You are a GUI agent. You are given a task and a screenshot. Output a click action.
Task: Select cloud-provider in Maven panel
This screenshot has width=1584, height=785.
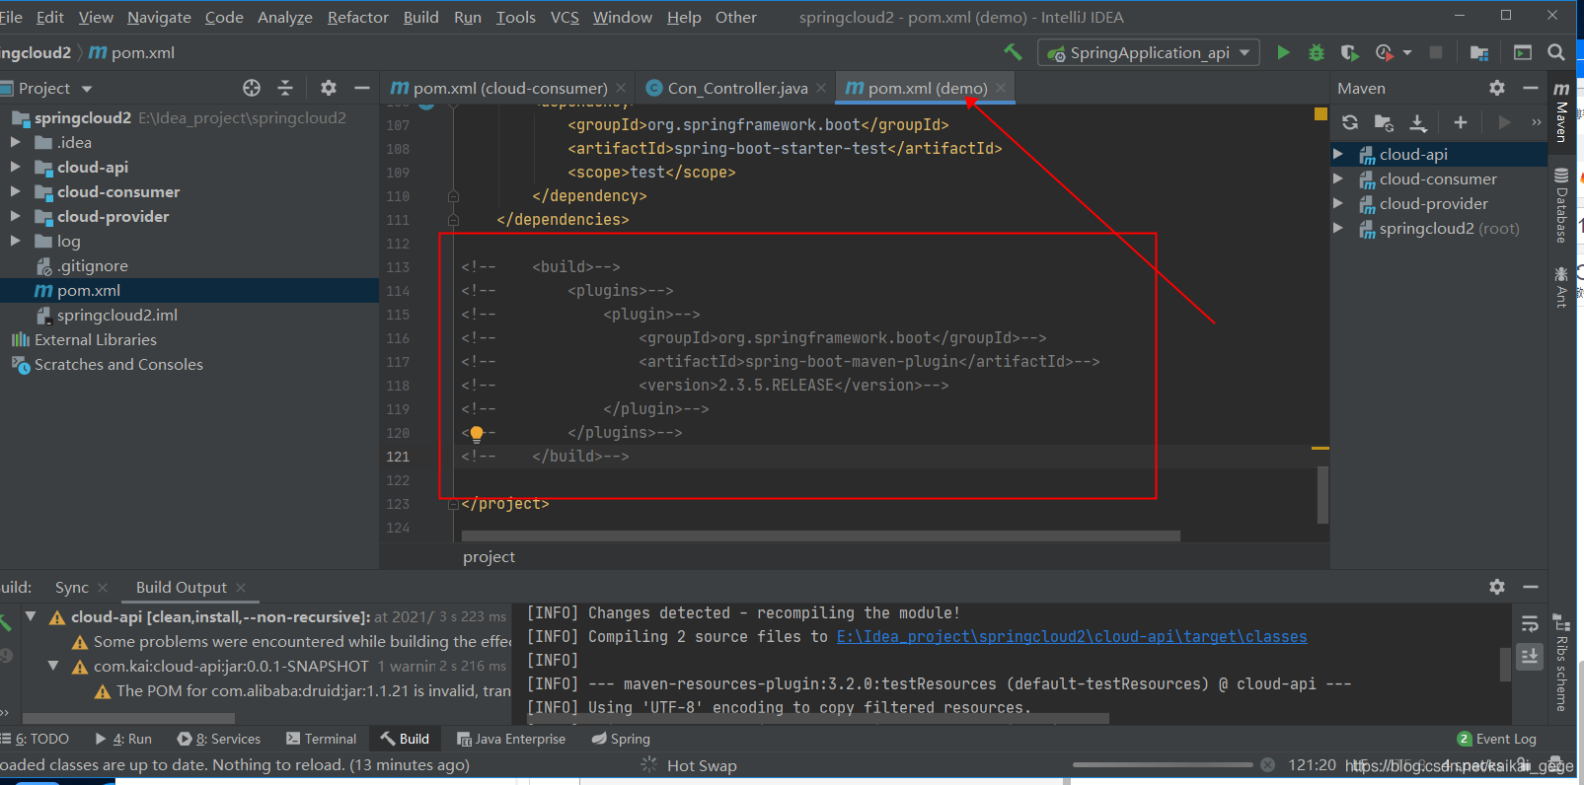1433,203
